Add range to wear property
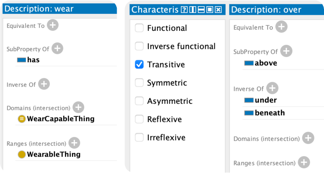This screenshot has width=324, height=173. (75, 143)
